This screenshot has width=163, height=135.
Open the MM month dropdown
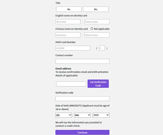click(x=82, y=115)
